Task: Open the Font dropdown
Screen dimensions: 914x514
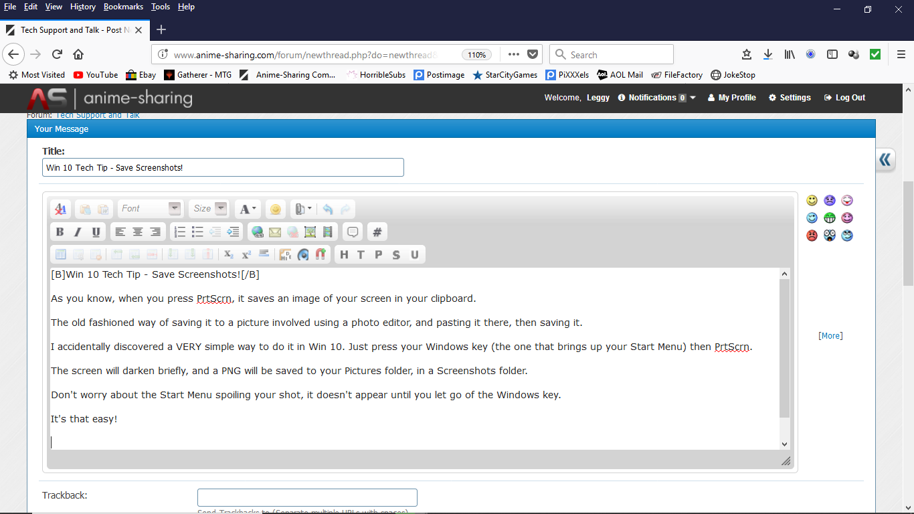Action: pos(151,209)
